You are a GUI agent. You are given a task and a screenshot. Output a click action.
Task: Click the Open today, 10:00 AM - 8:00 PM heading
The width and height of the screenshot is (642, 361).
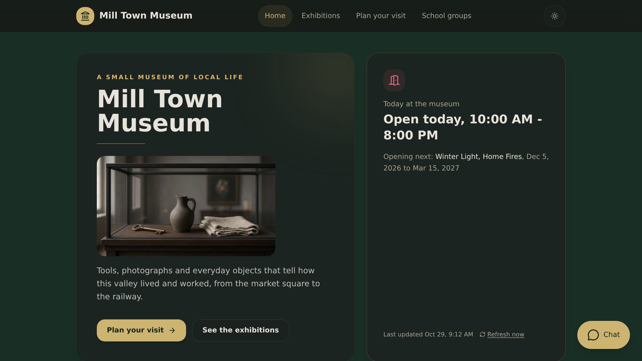(462, 127)
